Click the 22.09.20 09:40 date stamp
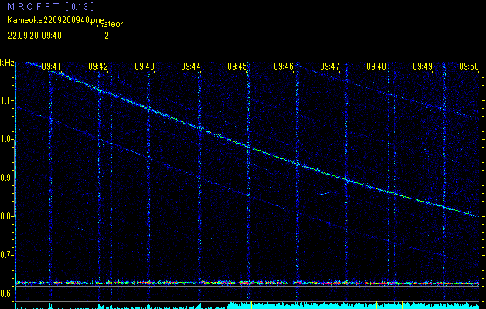Screen dimensions: 486x309 (35, 36)
